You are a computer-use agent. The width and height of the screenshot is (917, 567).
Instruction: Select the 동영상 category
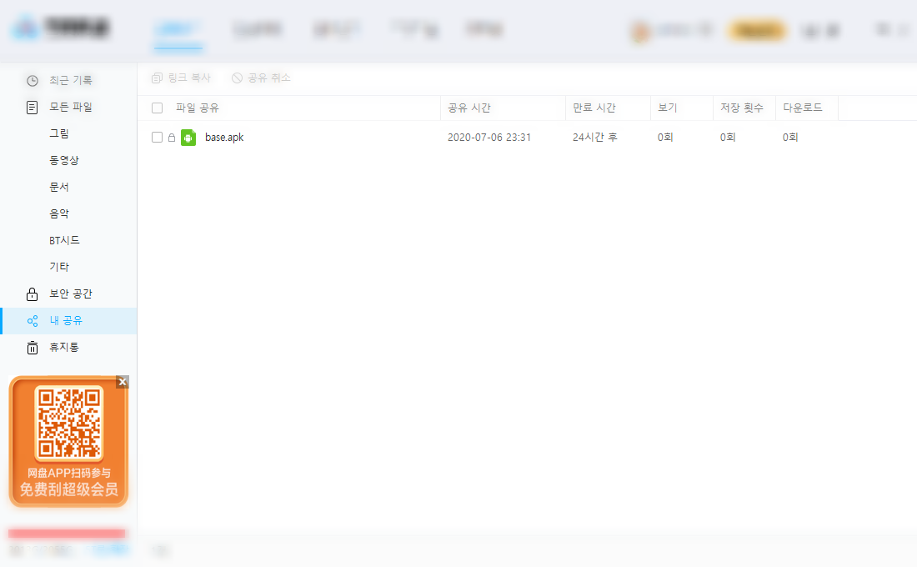[63, 160]
